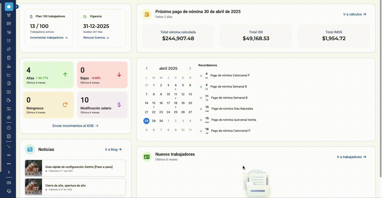Click reminder Pago de nómina Días Naturales
Viewport: 382px width, 198px height.
click(232, 109)
